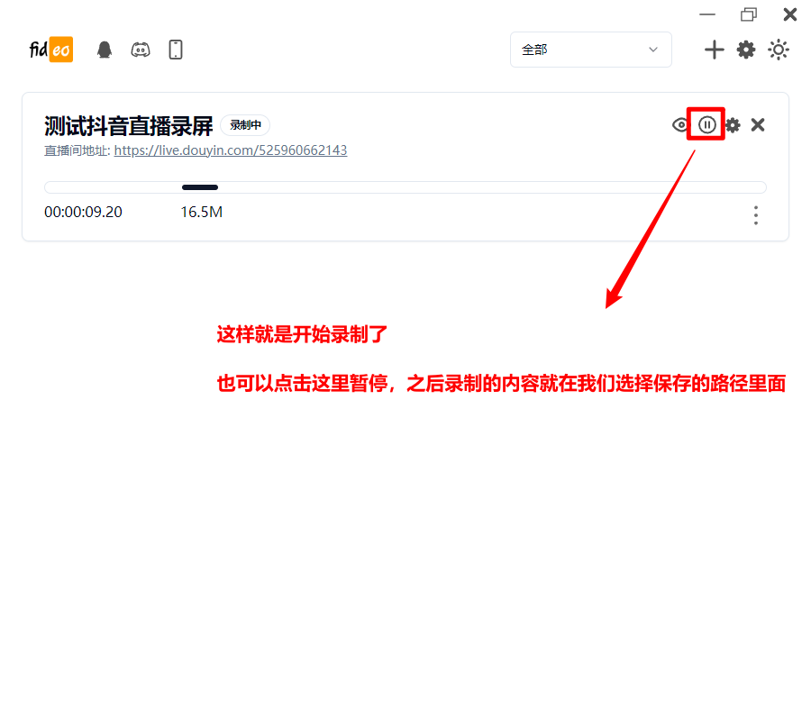This screenshot has height=727, width=811.
Task: Minimize the fideo window
Action: pyautogui.click(x=707, y=14)
